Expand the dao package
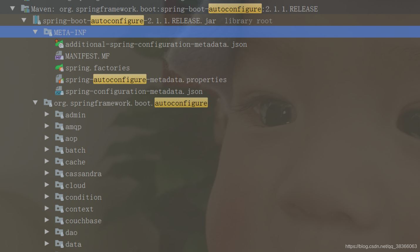The height and width of the screenshot is (252, 420). [47, 232]
